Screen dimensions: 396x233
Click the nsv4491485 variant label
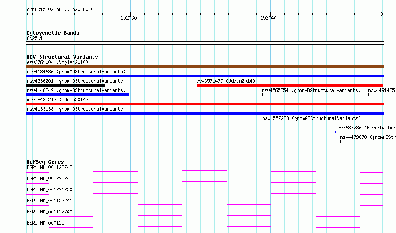point(381,90)
